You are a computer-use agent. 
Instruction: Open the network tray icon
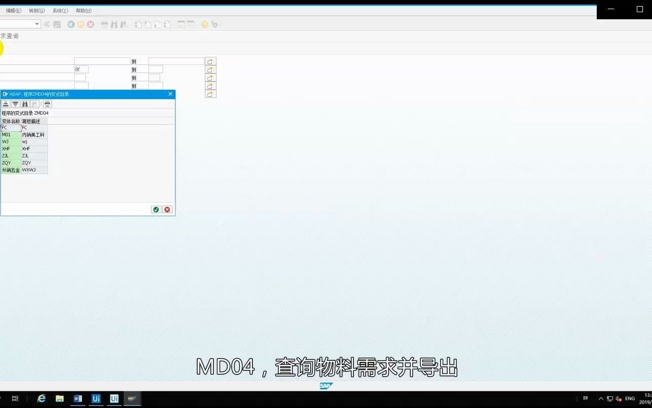(x=610, y=399)
